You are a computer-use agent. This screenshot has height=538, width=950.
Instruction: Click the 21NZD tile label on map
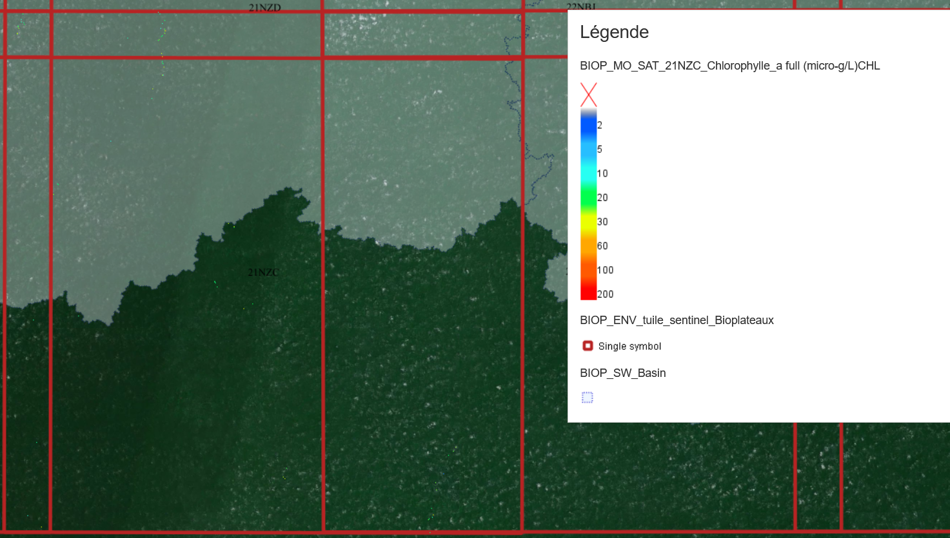[x=264, y=8]
